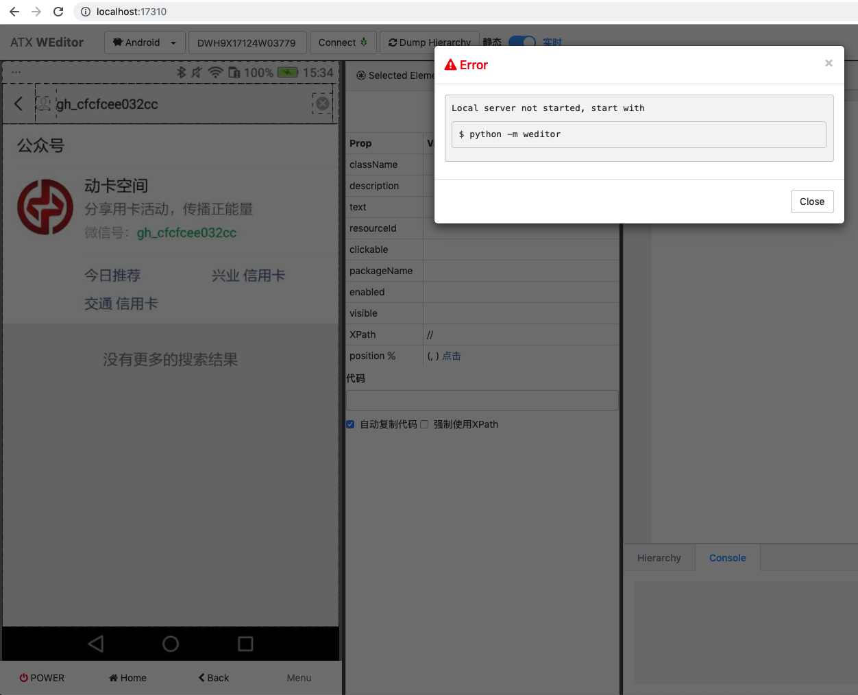Tap Android home circle navigation icon
Screen dimensions: 858x695
pos(171,644)
